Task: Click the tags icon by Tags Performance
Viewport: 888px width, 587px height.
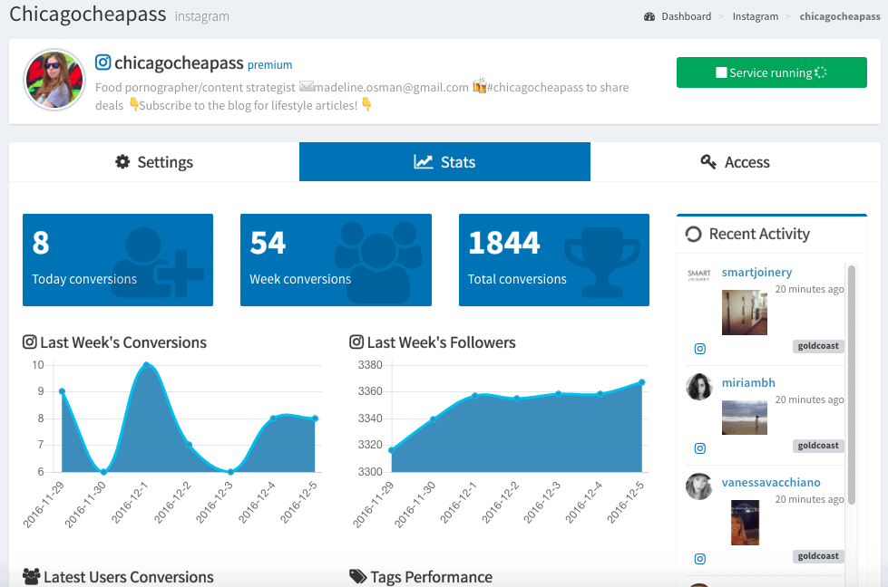Action: click(x=358, y=577)
